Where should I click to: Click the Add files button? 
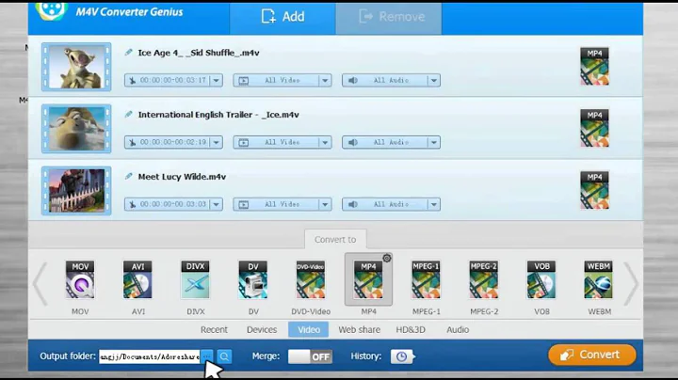(x=282, y=17)
